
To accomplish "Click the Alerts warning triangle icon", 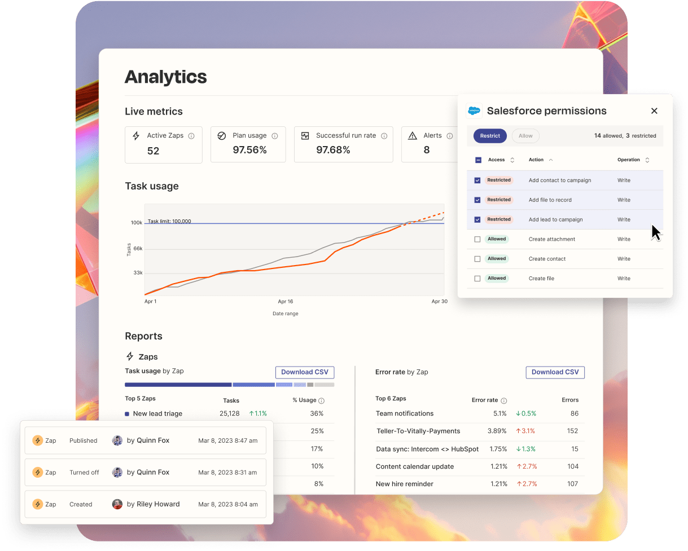I will pos(413,136).
